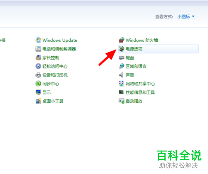Open 桌面小工具 link
Viewport: 208px width, 174px height.
[53, 101]
